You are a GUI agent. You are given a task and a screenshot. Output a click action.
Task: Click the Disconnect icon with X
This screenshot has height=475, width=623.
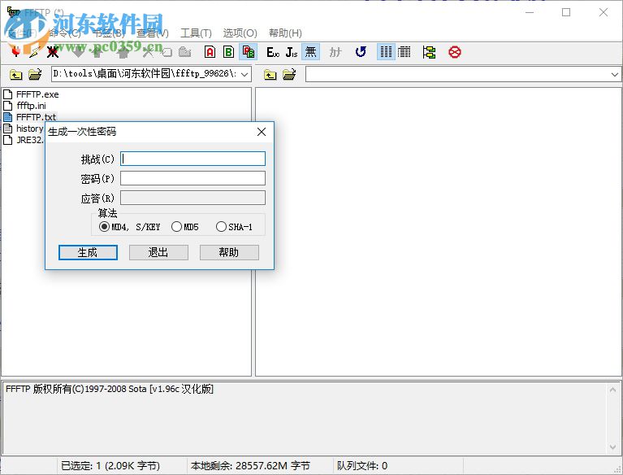tap(53, 52)
